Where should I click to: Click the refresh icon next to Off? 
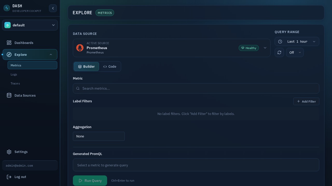coord(279,52)
